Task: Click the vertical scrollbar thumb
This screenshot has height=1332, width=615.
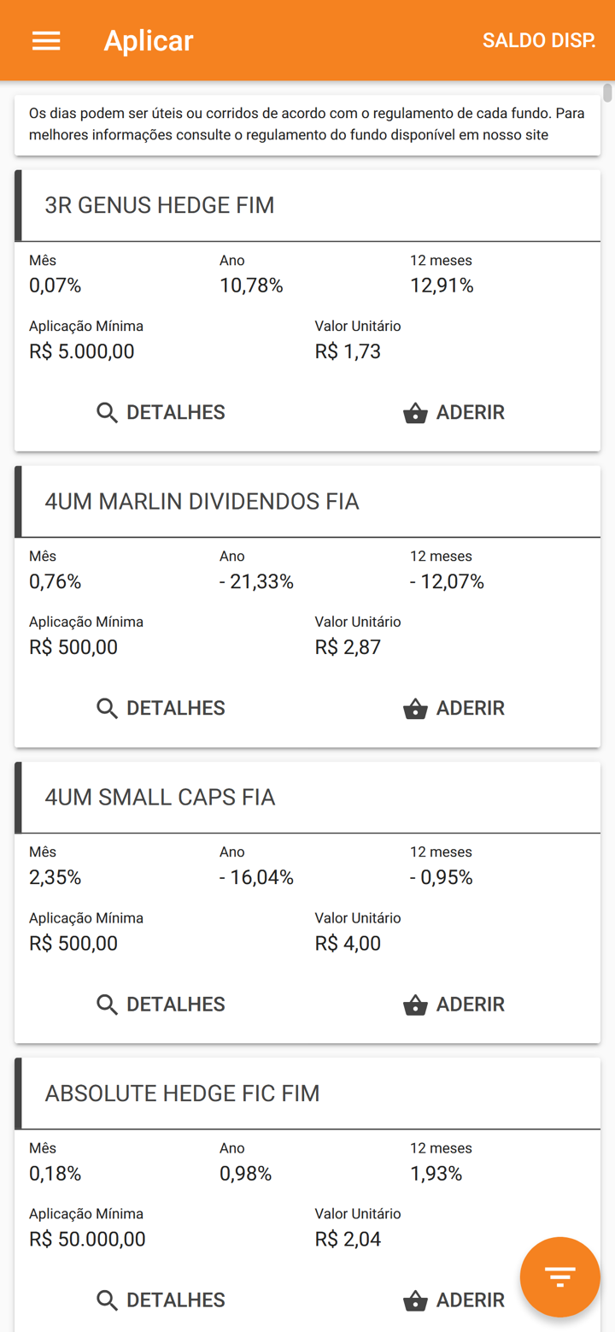Action: pyautogui.click(x=607, y=92)
